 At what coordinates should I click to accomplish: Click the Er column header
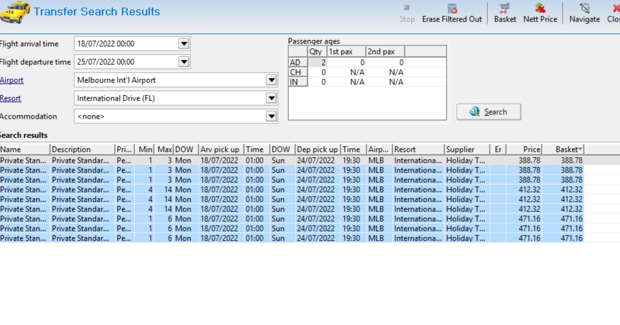click(x=498, y=150)
